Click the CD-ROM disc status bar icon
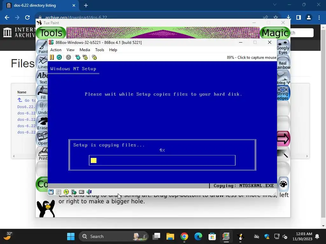This screenshot has height=244, width=326. pos(66,192)
